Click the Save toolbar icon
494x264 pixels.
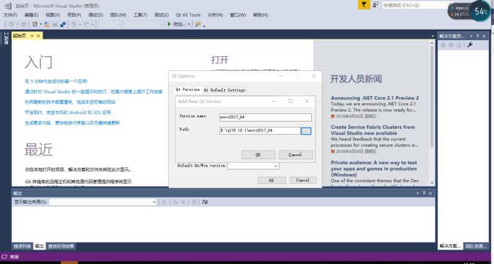tap(55, 24)
